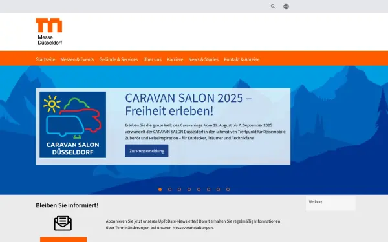Screen dimensions: 388x242
Task: Select the eighth carousel slide dot
Action: tap(228, 190)
